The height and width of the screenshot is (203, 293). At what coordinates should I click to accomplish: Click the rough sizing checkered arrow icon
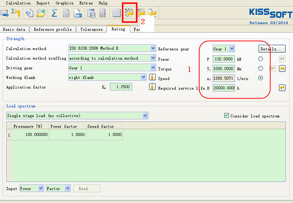click(x=129, y=13)
